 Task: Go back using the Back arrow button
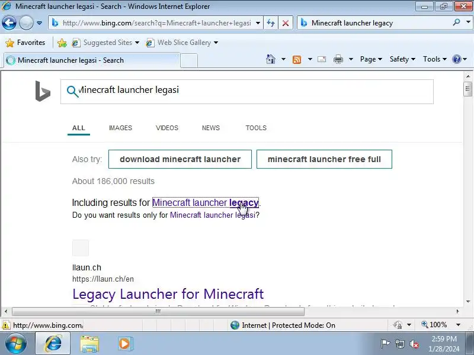coord(9,22)
